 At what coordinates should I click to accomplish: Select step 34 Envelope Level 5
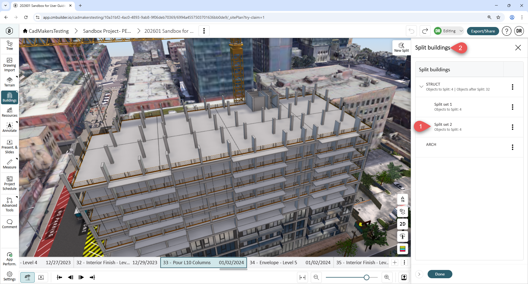coord(290,263)
